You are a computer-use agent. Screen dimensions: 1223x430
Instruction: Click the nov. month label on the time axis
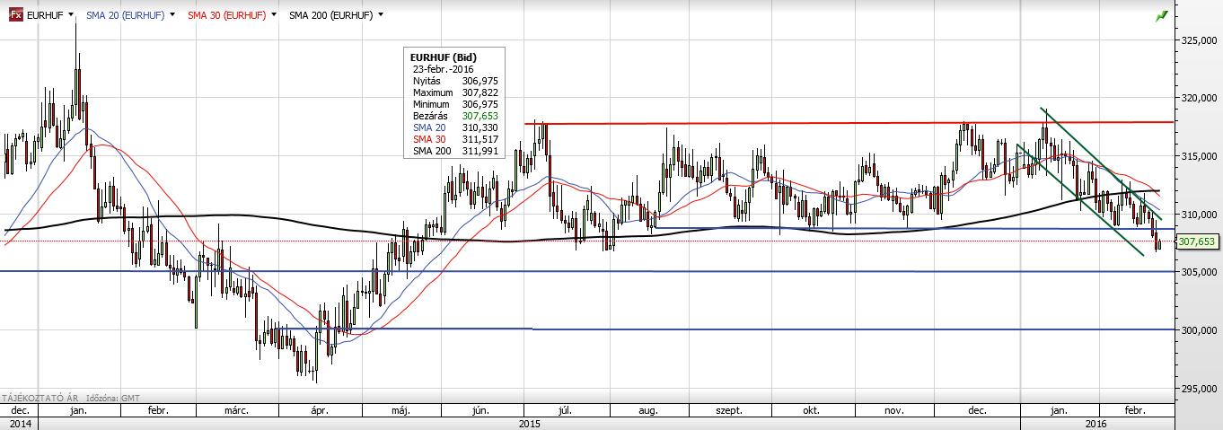tap(893, 410)
